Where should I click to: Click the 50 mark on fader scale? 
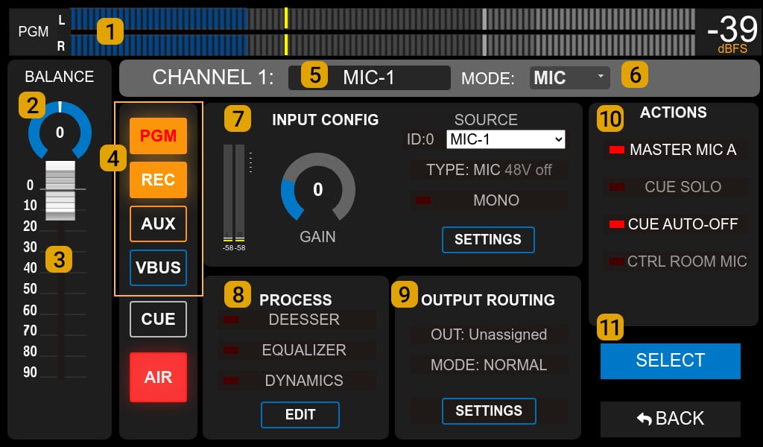(30, 289)
